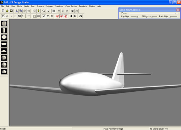
Task: Click the Zoom slider in Solid View Controls
Action: (153, 13)
